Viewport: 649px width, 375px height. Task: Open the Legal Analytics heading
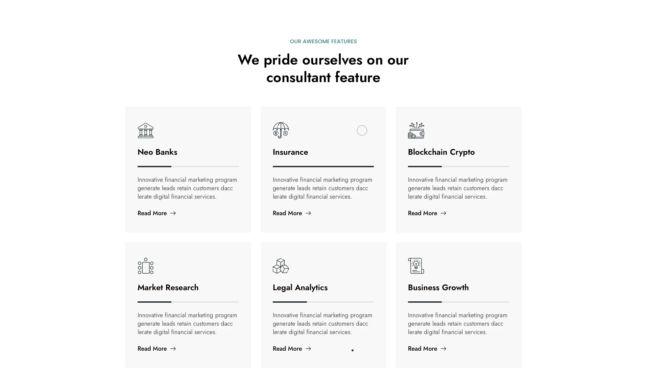(x=300, y=287)
